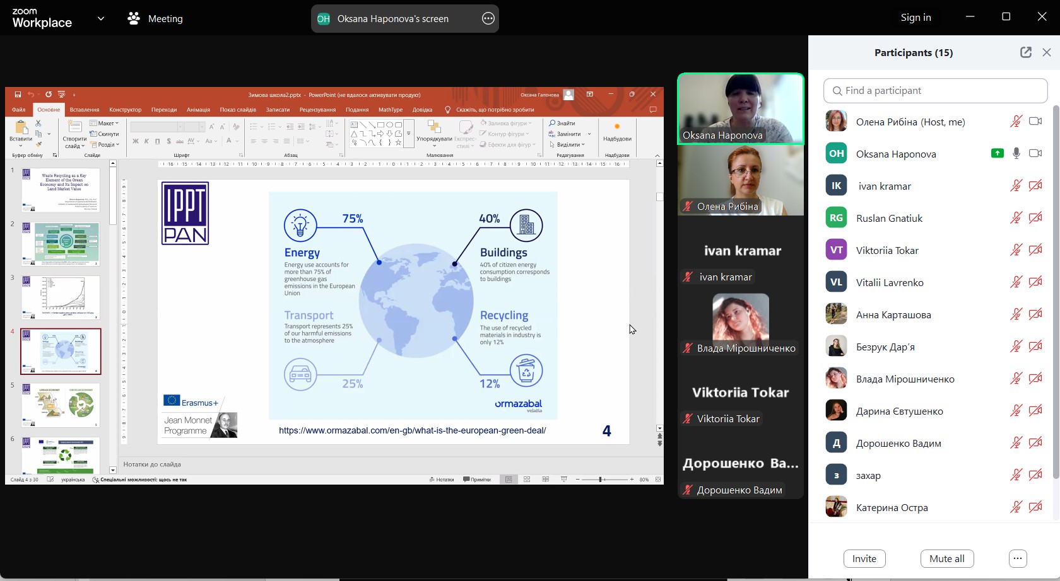Increase the list indent level
This screenshot has width=1060, height=581.
302,127
